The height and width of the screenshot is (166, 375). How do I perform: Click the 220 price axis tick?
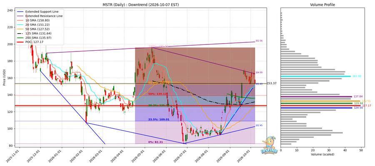click(10, 27)
